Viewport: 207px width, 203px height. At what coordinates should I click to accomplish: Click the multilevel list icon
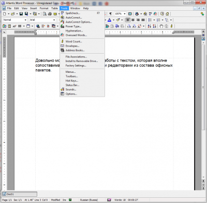click(x=167, y=20)
